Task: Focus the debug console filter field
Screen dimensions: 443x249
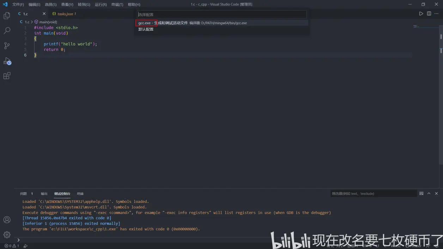Action: click(374, 193)
